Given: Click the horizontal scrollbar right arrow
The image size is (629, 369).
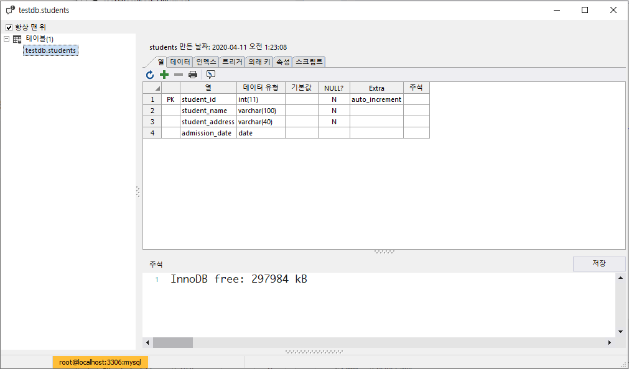Looking at the screenshot, I should 610,342.
